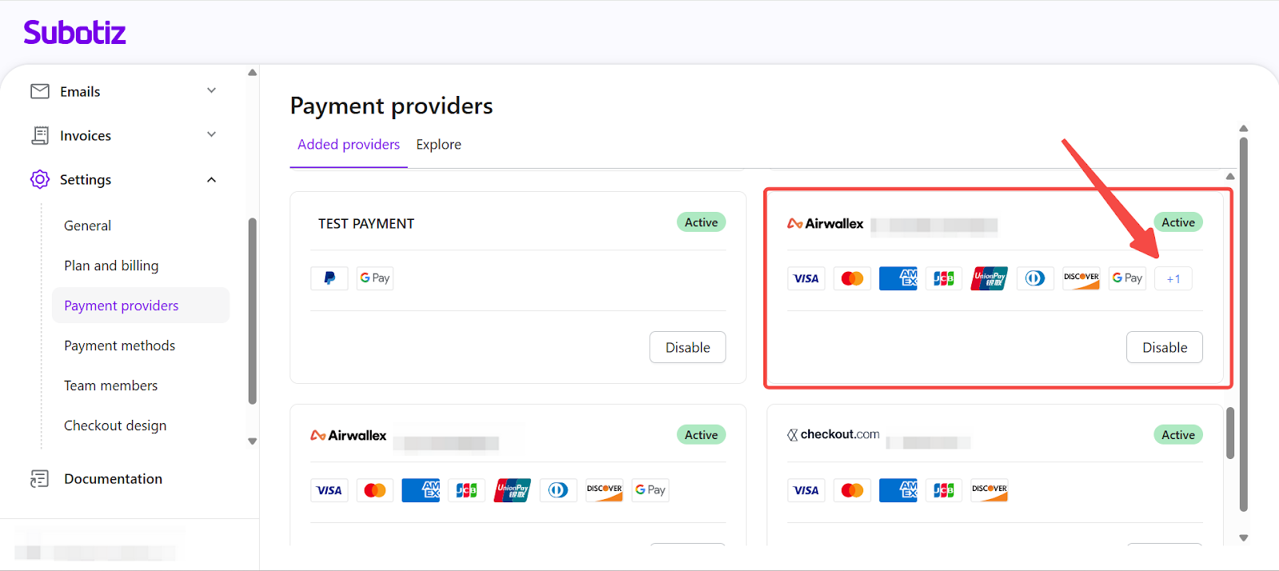Click the Documentation icon in sidebar
Image resolution: width=1279 pixels, height=571 pixels.
click(40, 478)
